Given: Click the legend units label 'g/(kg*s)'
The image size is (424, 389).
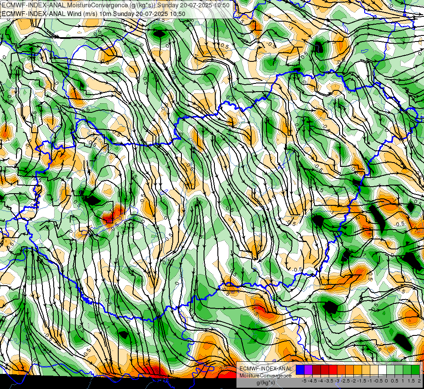Looking at the screenshot, I should [265, 383].
